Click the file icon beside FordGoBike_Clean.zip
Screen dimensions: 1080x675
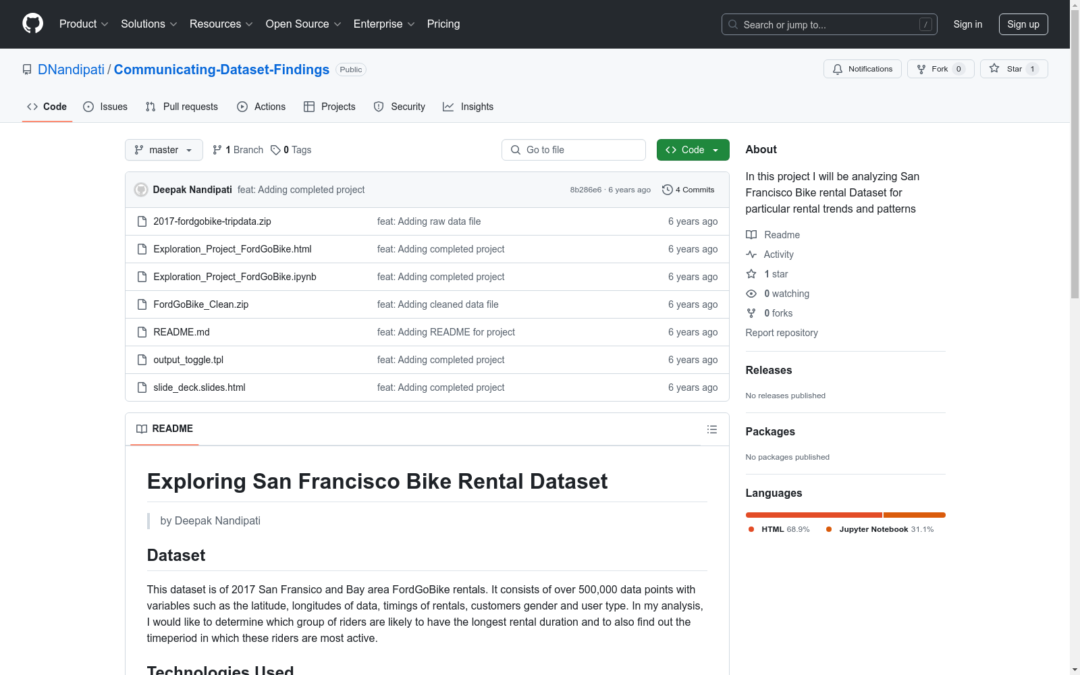[x=142, y=304]
